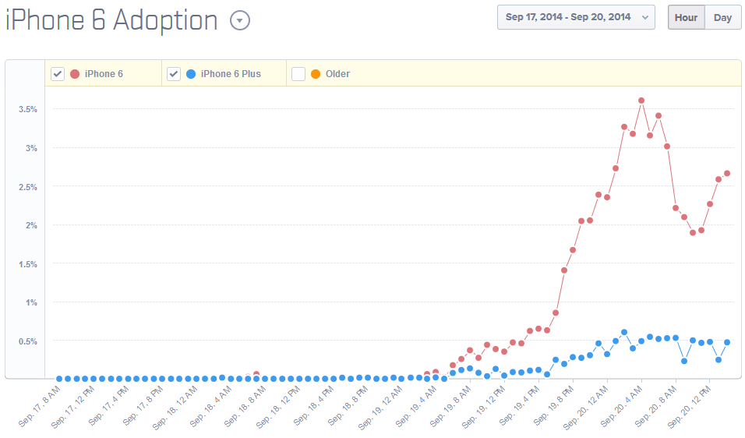Click the iPhone 6 Plus legend label
The height and width of the screenshot is (438, 745).
231,74
